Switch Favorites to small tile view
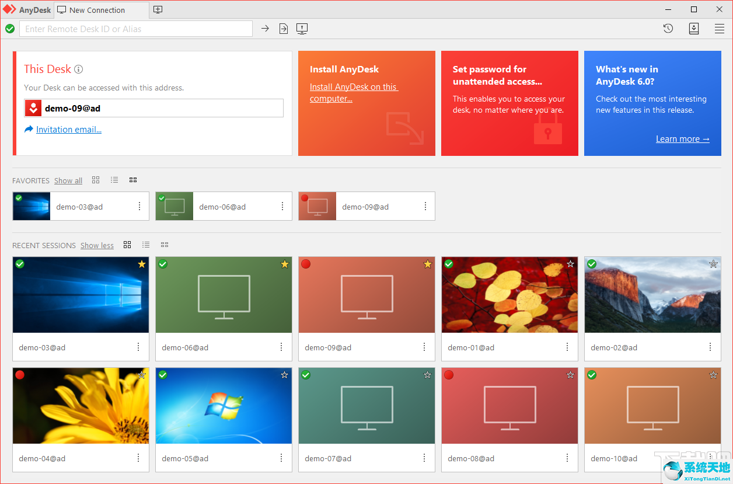Viewport: 733px width, 484px height. pyautogui.click(x=133, y=180)
